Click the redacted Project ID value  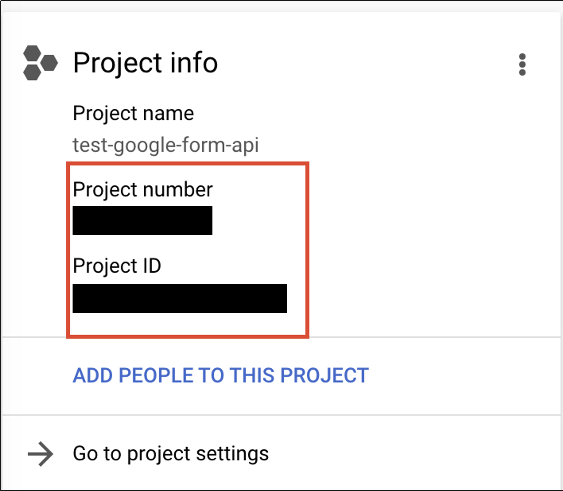tap(179, 298)
